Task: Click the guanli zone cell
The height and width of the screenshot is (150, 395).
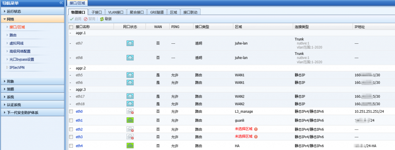Action: [x=240, y=120]
